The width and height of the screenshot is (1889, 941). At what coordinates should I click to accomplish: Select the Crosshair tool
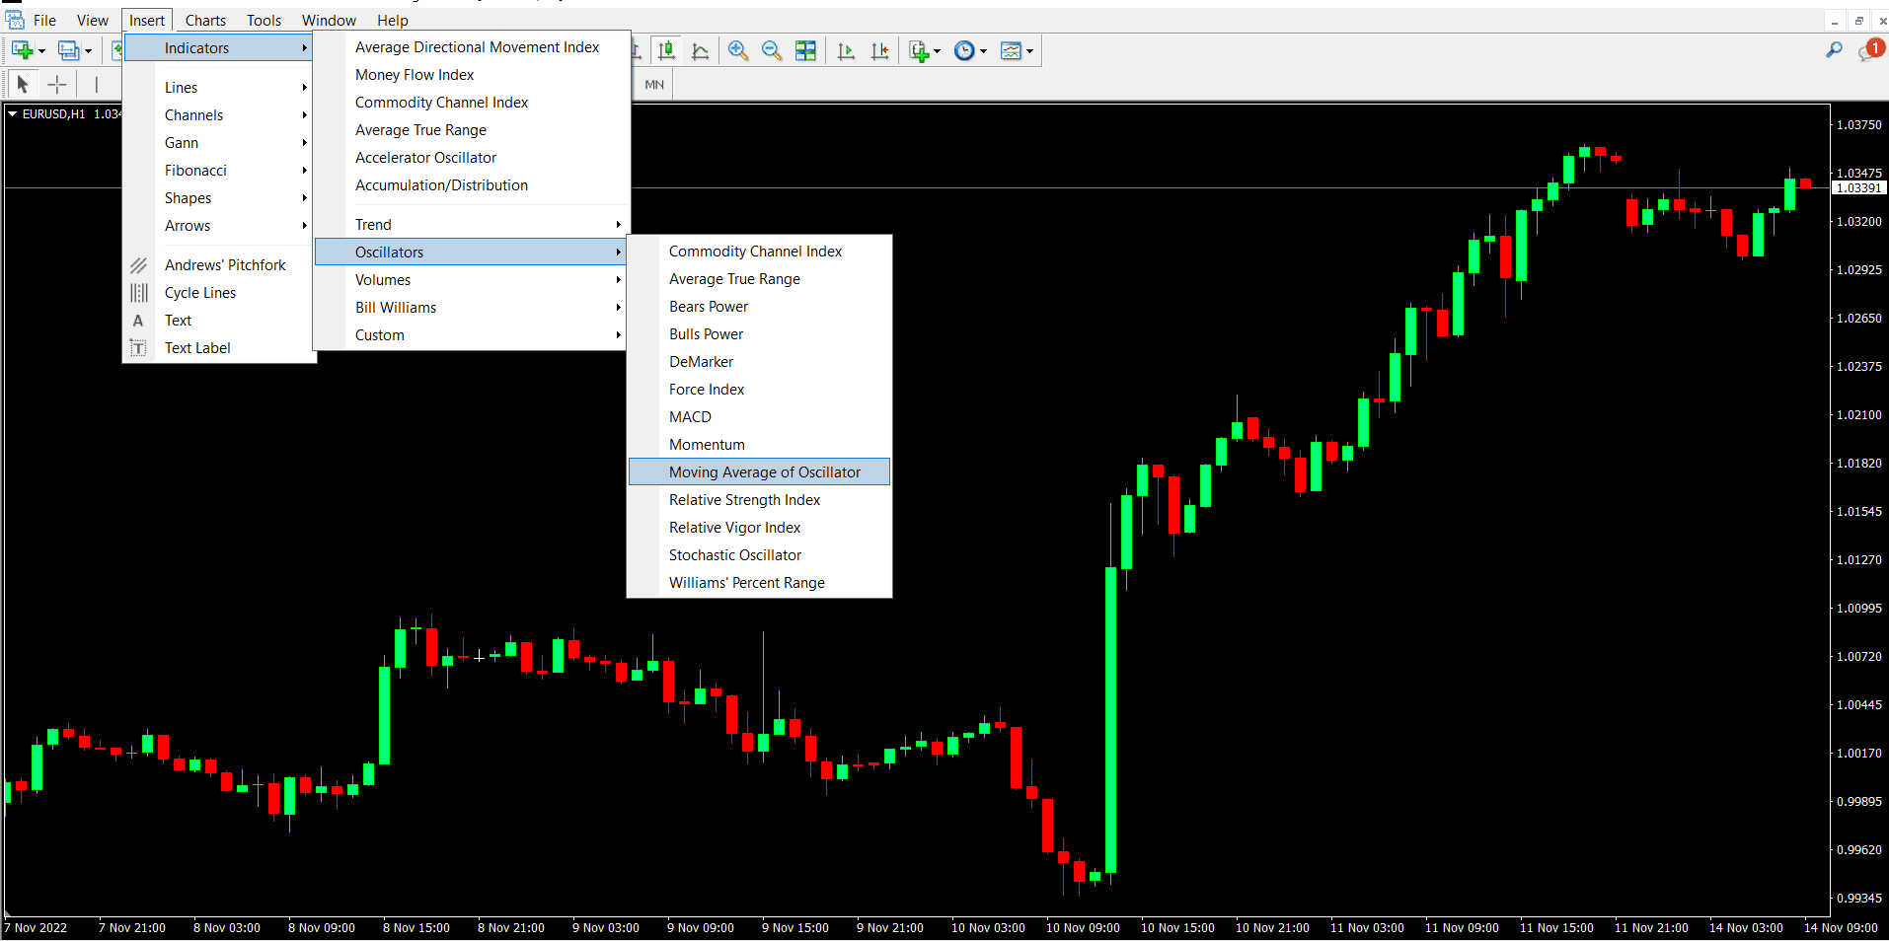(57, 85)
